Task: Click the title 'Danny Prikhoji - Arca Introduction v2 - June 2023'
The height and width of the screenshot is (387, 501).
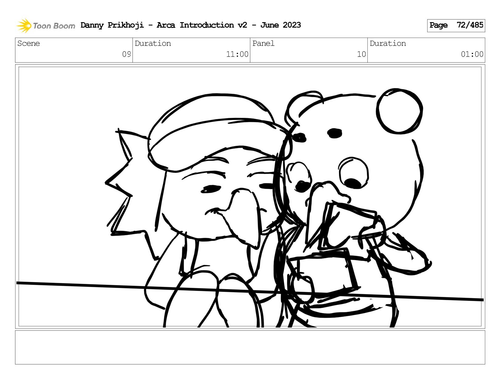Action: point(191,25)
